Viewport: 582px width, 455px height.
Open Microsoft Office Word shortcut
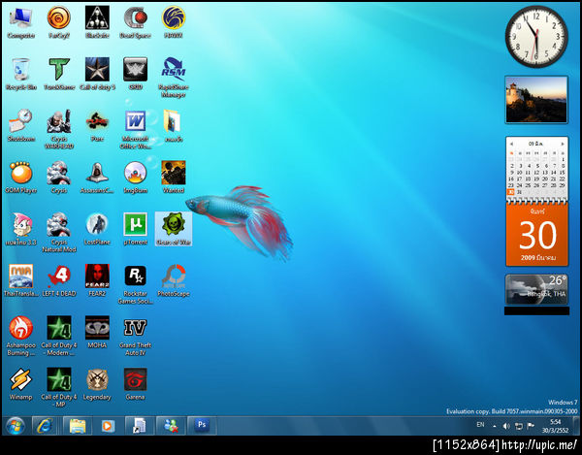(x=135, y=129)
